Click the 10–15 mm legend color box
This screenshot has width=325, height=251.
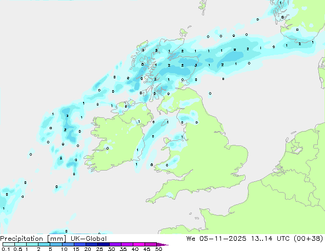(x=68, y=244)
